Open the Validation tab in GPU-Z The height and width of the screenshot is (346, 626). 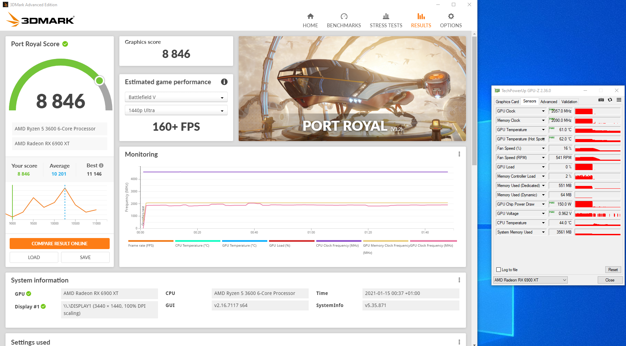(569, 102)
